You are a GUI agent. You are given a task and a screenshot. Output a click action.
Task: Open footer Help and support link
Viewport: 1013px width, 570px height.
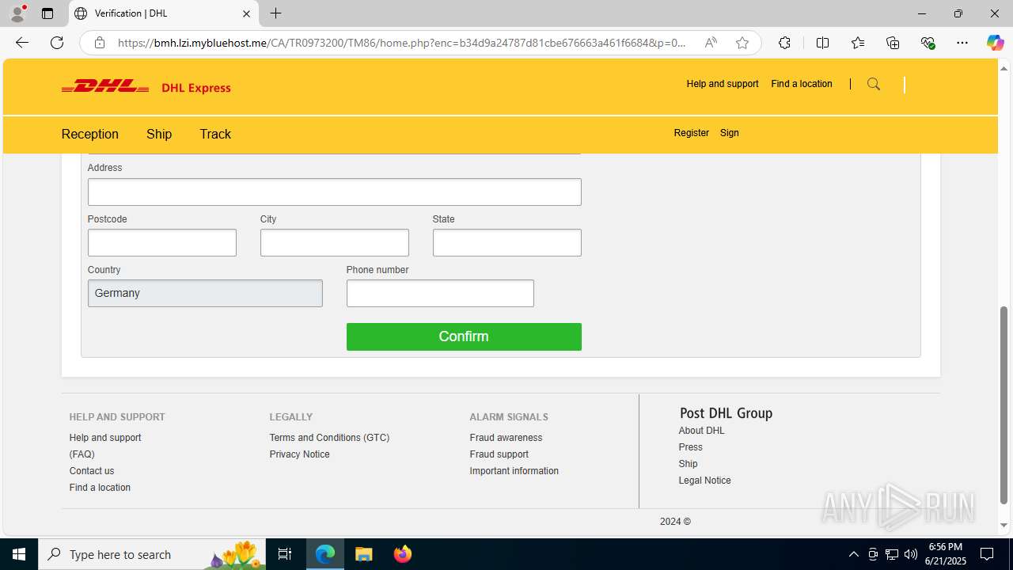(105, 438)
